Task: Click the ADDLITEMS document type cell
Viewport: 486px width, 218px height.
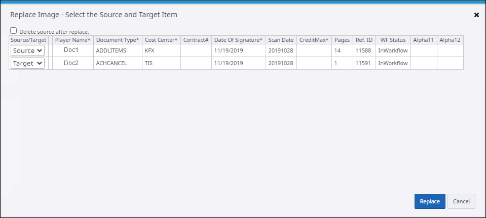Action: (110, 50)
